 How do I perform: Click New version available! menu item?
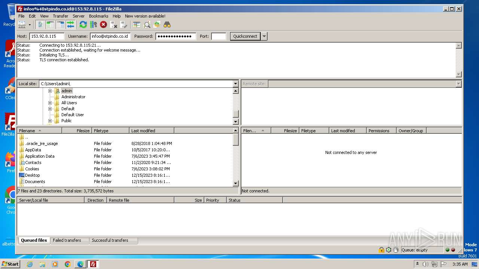[x=145, y=16]
